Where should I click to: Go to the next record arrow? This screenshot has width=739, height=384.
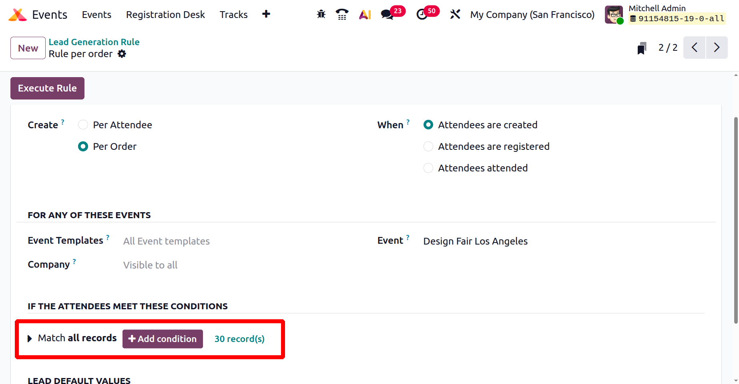[x=717, y=48]
